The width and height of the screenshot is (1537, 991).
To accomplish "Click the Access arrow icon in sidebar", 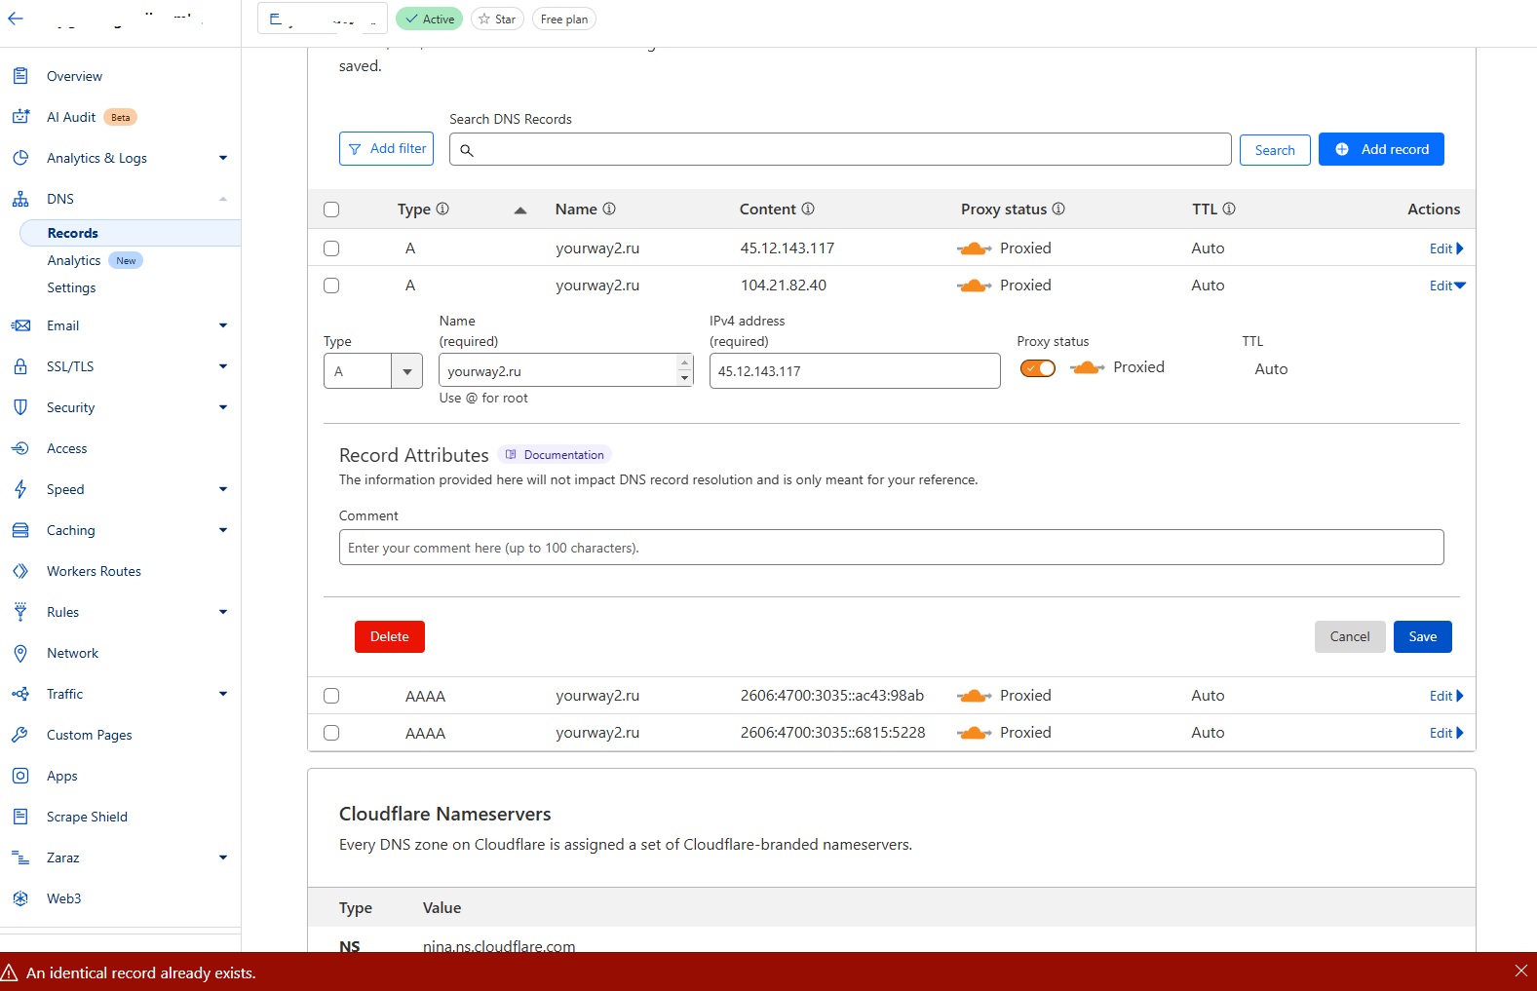I will click(20, 448).
